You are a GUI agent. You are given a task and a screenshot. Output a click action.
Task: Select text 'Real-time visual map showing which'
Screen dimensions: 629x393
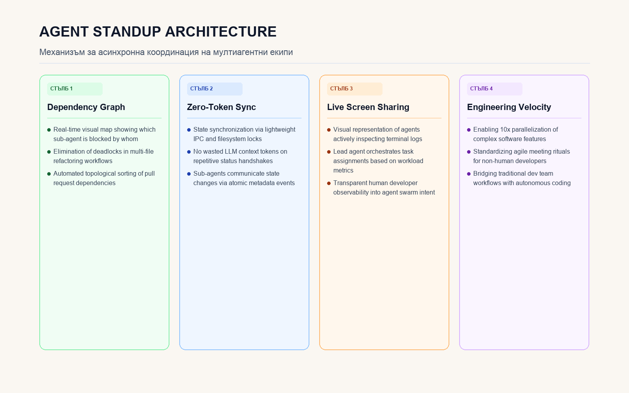[x=105, y=130]
